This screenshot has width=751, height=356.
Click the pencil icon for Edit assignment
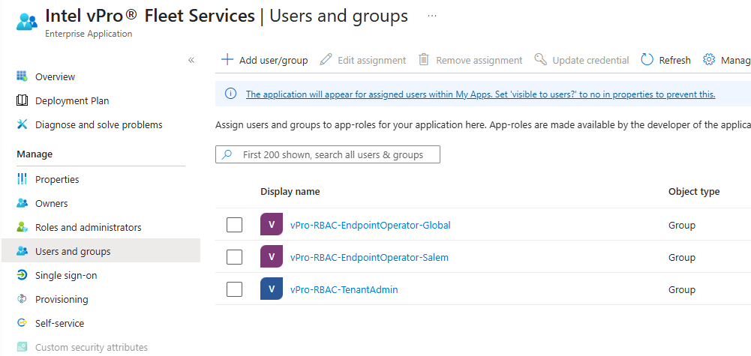pos(326,60)
